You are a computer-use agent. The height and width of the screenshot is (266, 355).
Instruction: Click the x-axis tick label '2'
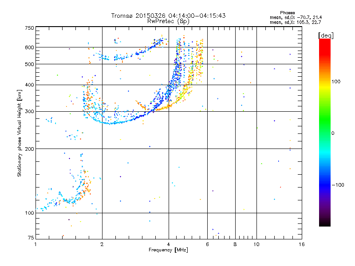pos(102,244)
